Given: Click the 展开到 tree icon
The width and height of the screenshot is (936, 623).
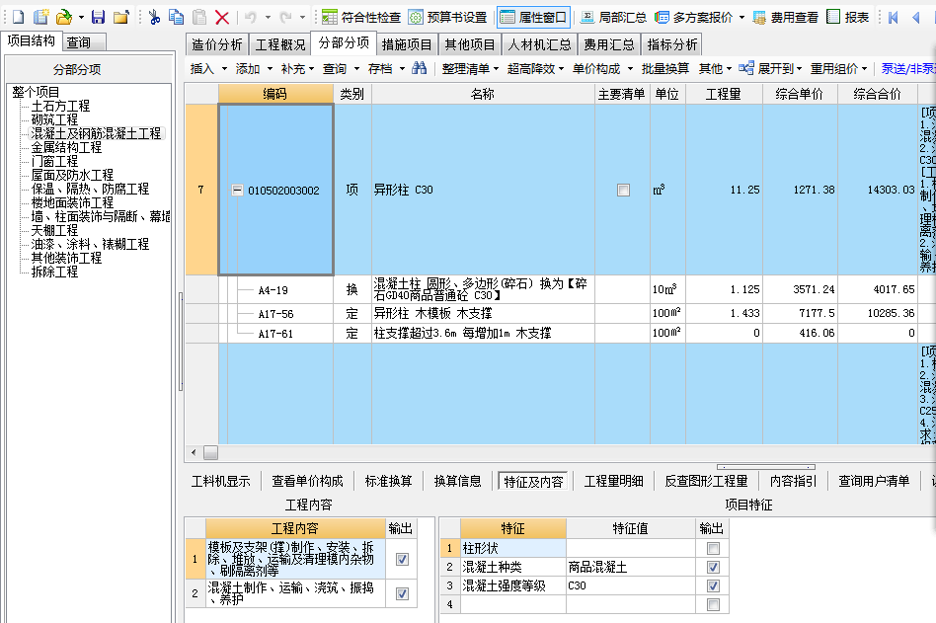Looking at the screenshot, I should tap(745, 68).
